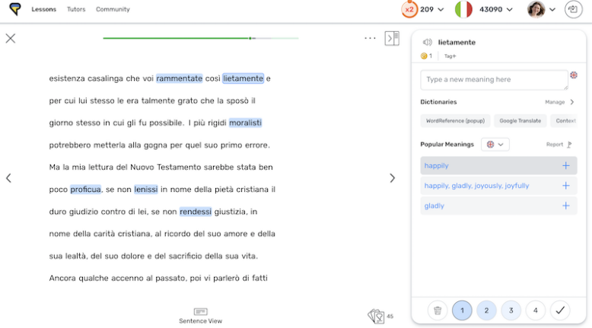Open the three-dot lesson options menu
The width and height of the screenshot is (592, 328).
coord(370,38)
